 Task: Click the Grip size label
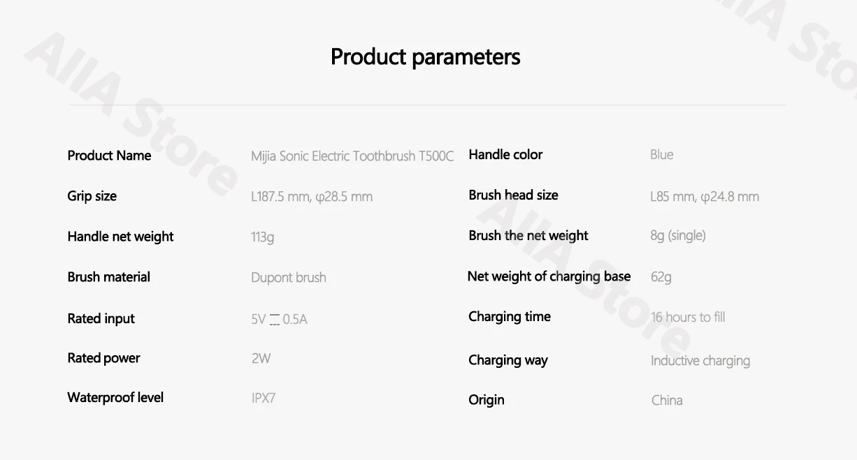(92, 196)
